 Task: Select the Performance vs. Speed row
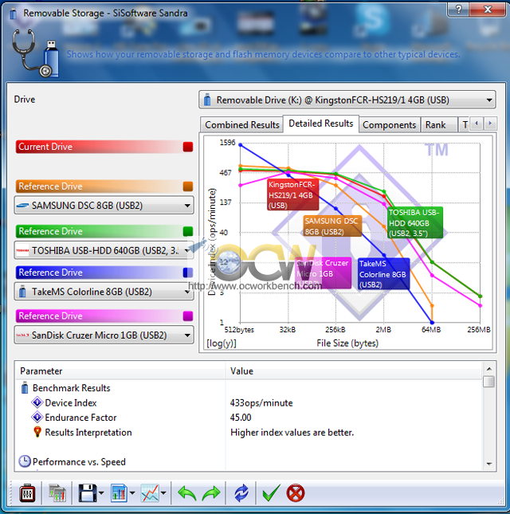click(249, 461)
